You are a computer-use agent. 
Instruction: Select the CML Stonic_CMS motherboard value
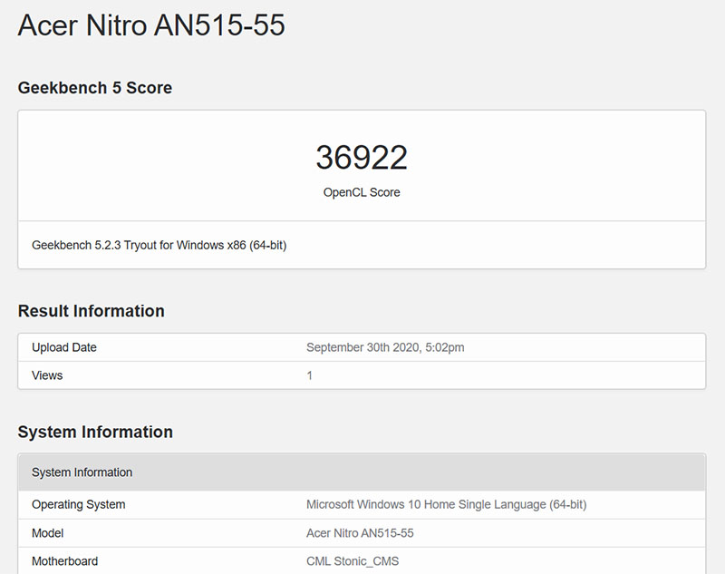355,561
